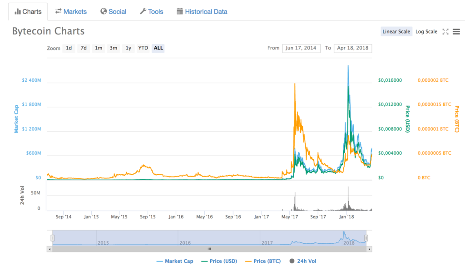The height and width of the screenshot is (266, 465).
Task: Click the 'Bytecoin Charts' heading
Action: (48, 31)
